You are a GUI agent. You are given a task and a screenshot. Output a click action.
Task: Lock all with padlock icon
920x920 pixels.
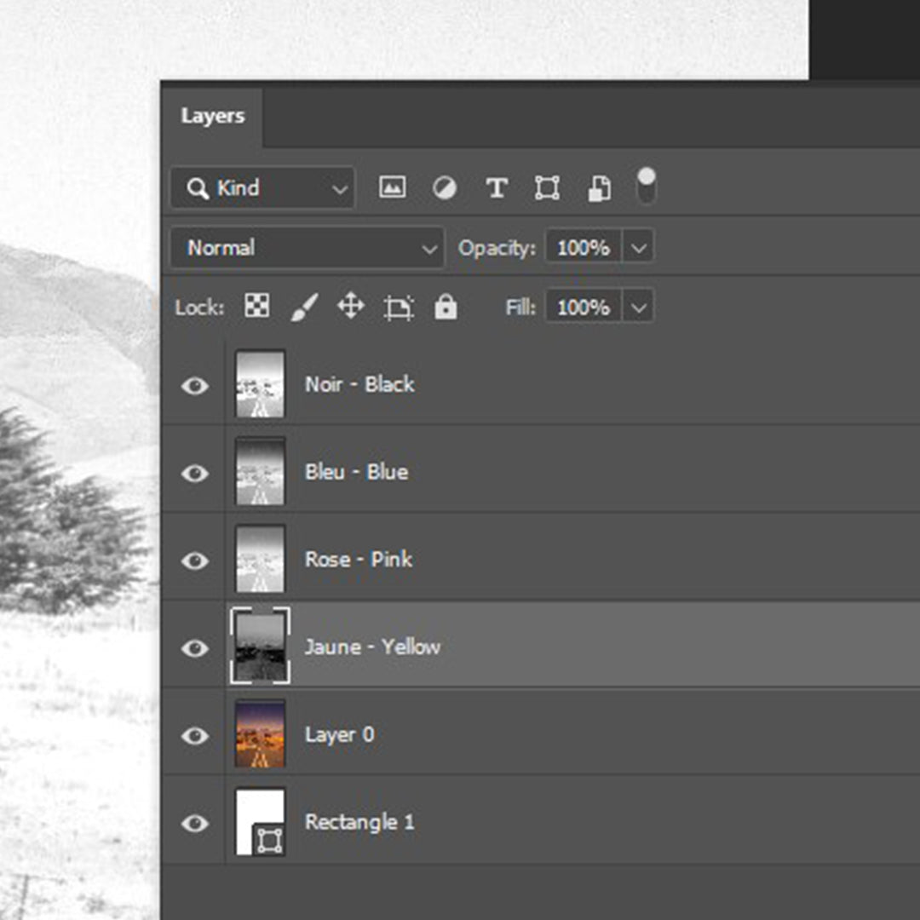coord(446,307)
